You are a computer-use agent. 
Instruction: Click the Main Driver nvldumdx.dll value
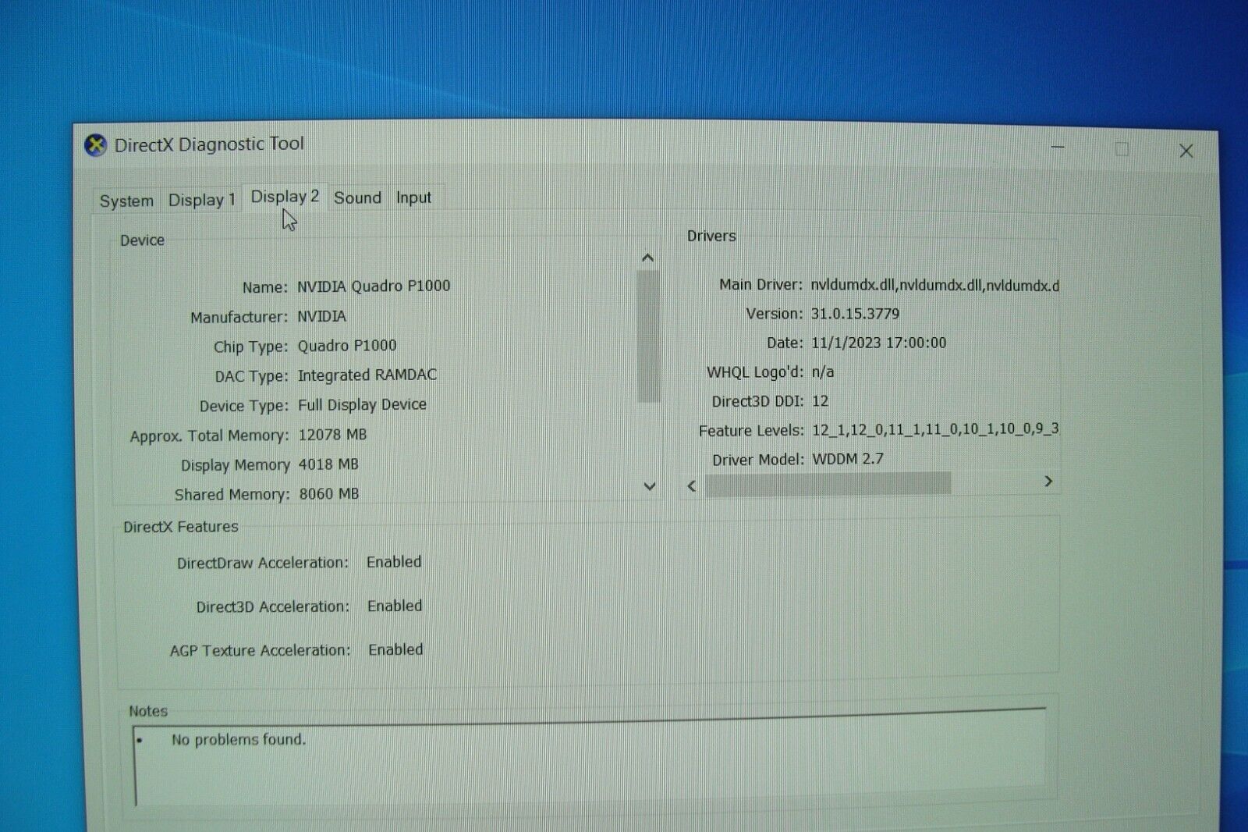click(934, 286)
